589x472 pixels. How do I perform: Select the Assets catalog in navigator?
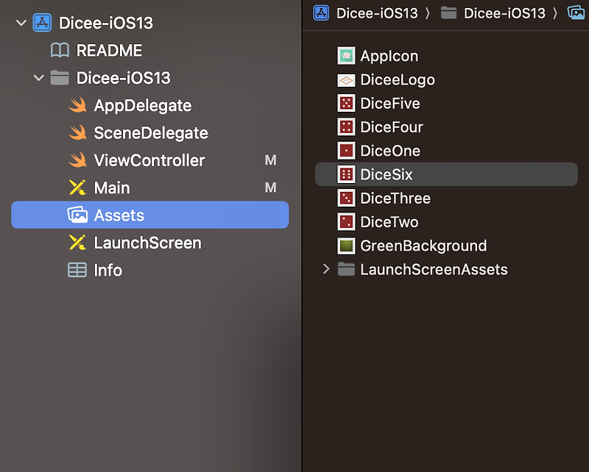pyautogui.click(x=150, y=215)
